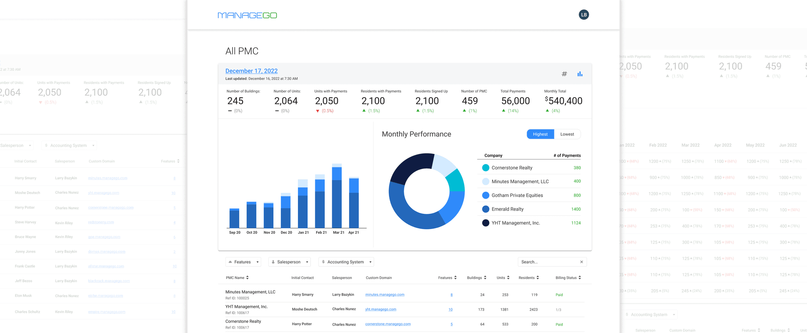Select the Highest performance toggle
The image size is (807, 333).
[540, 134]
